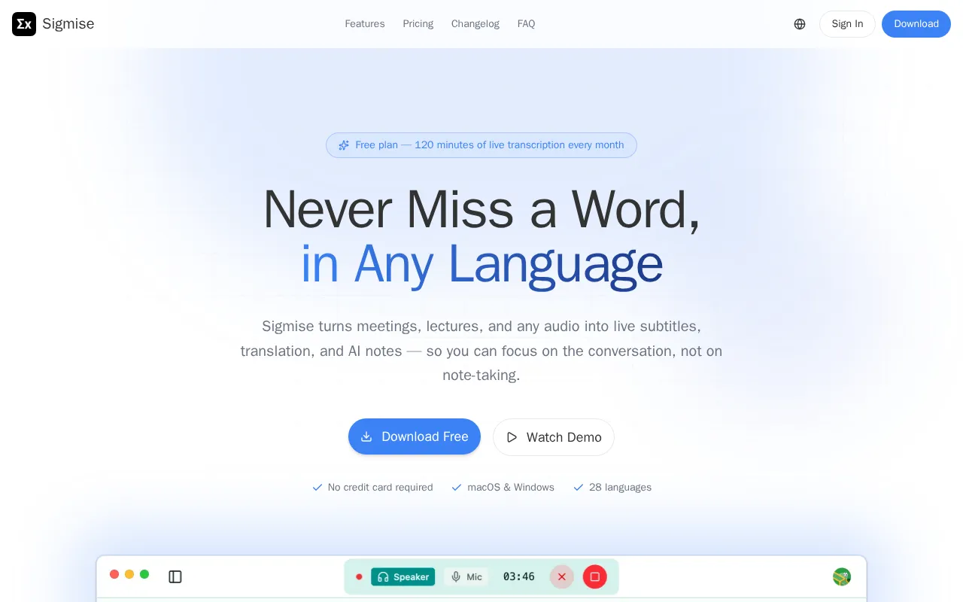
Task: Click the Sigmise brand name text
Action: (68, 24)
